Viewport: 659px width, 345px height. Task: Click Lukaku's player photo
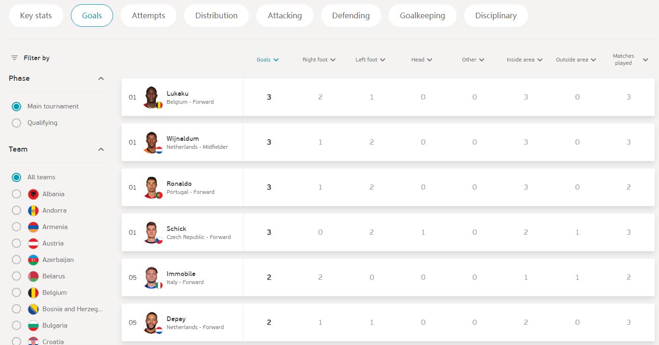tap(151, 97)
